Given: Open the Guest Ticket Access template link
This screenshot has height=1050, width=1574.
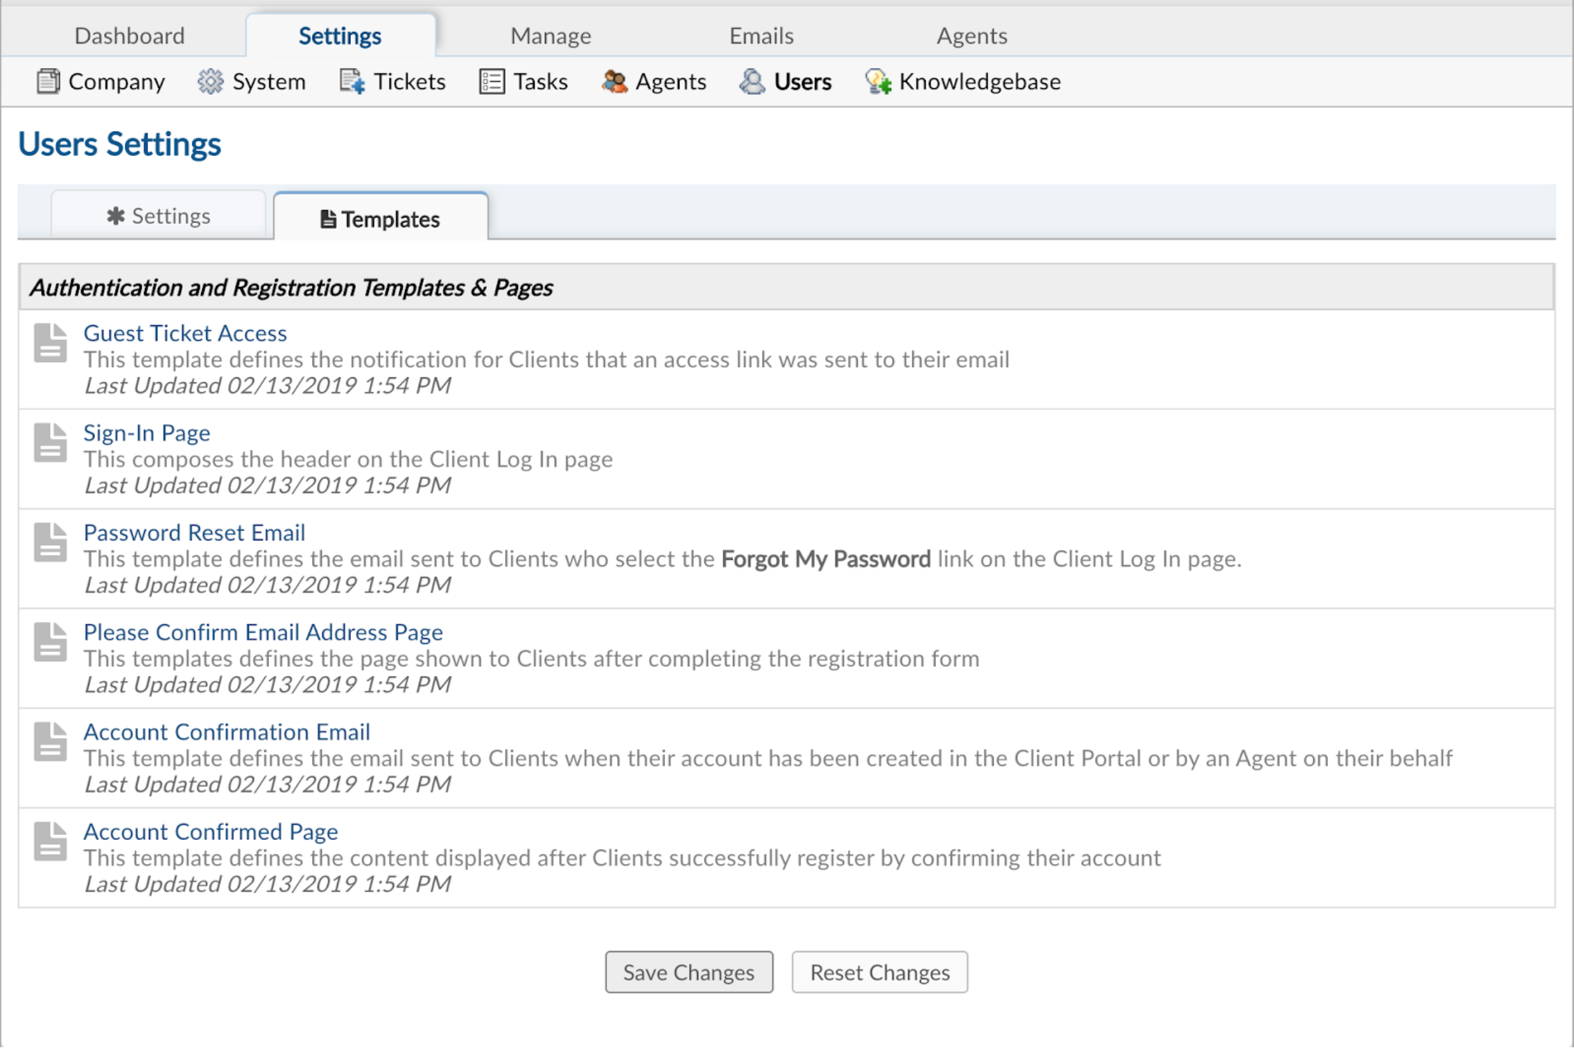Looking at the screenshot, I should point(182,333).
